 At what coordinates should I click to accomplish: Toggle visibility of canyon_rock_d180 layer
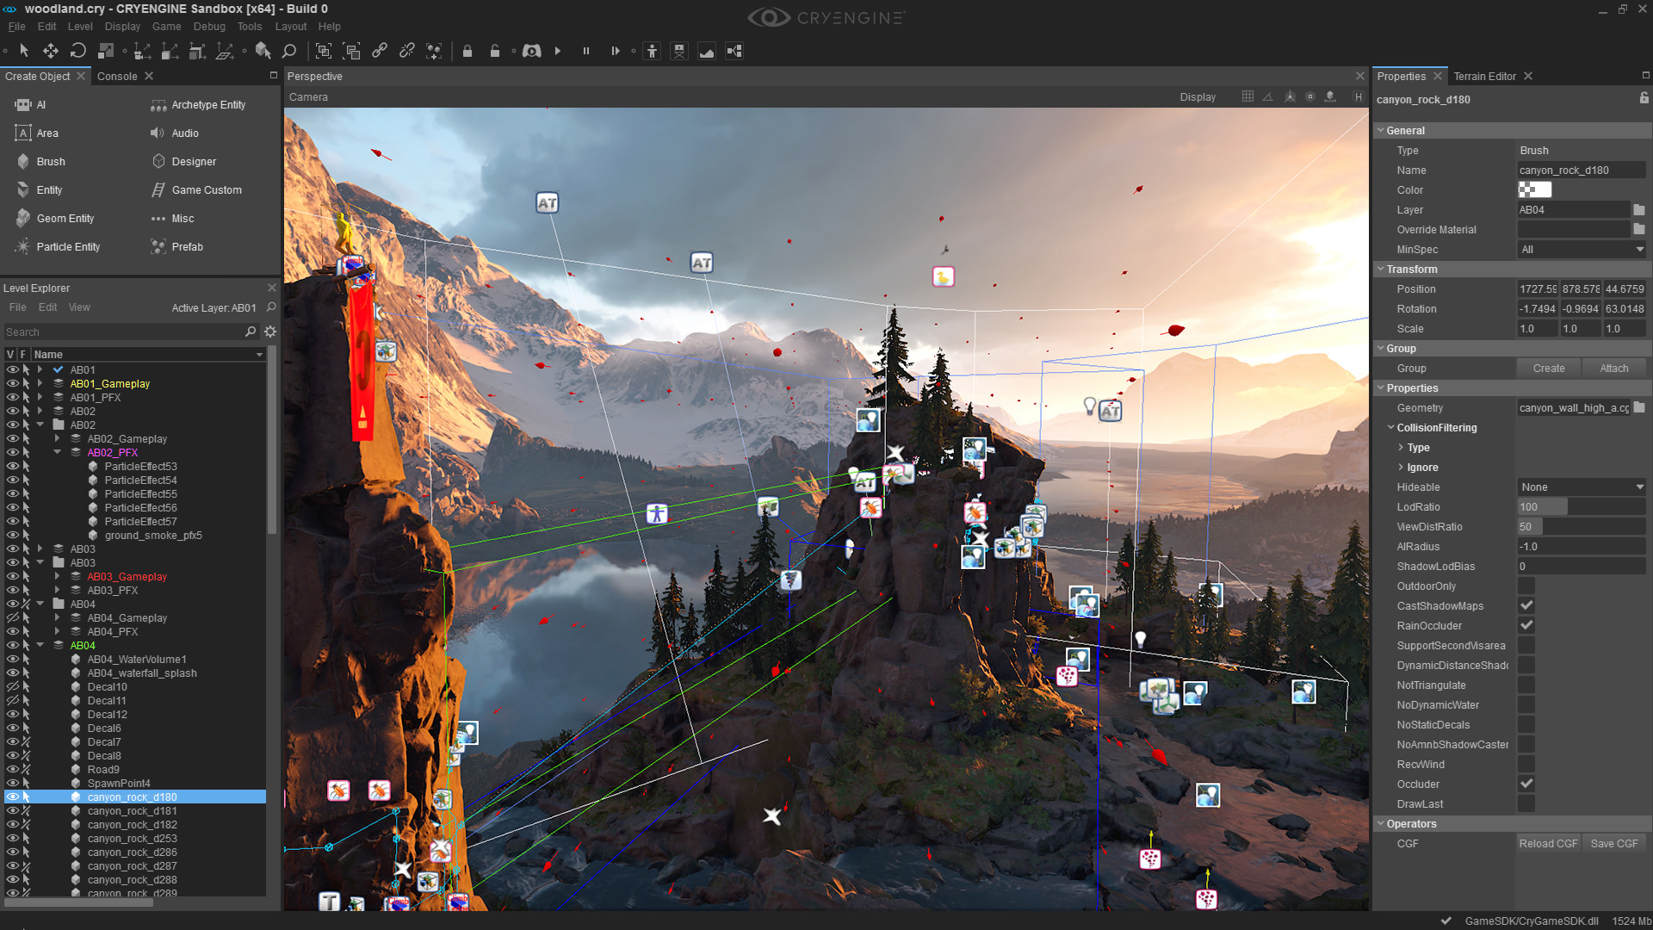[9, 796]
